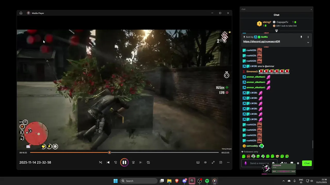Viewport: 330px width, 185px height.
Task: Close the chat panel
Action: [x=311, y=9]
